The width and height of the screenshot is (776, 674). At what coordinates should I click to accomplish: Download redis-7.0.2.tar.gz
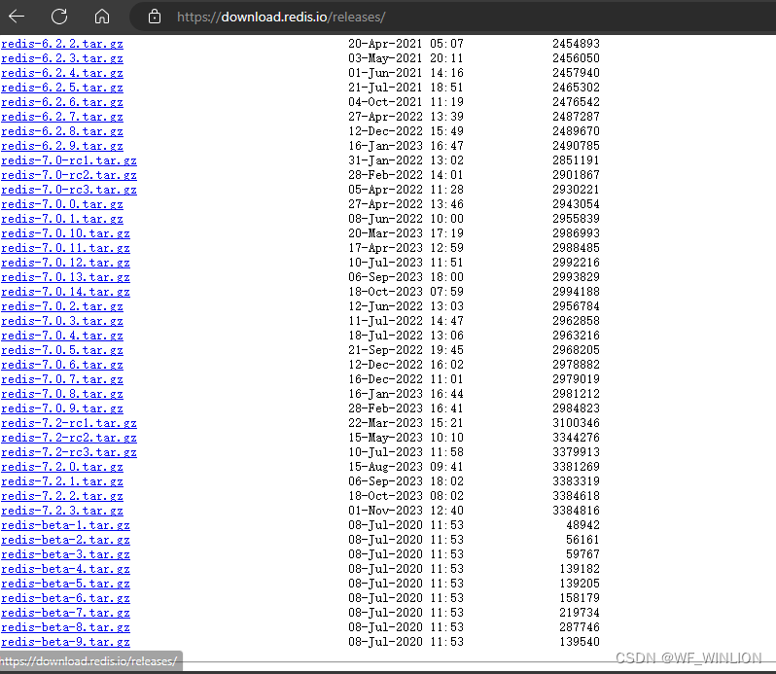pos(62,306)
